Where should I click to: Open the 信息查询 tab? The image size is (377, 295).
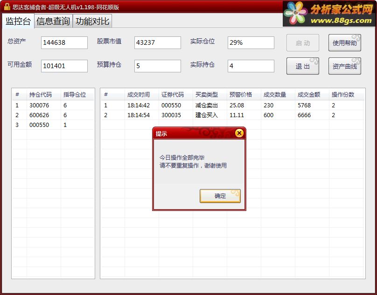tap(53, 21)
